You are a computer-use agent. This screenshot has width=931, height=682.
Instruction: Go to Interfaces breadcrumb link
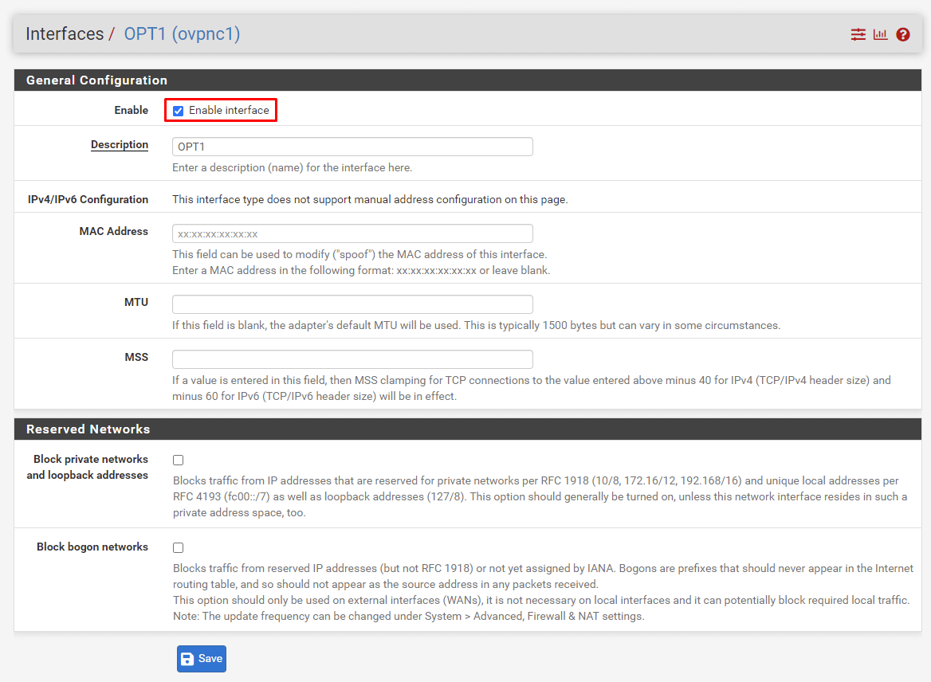(x=65, y=33)
